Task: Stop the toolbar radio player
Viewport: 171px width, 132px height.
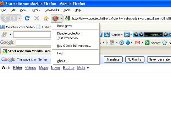Action: tap(136, 35)
